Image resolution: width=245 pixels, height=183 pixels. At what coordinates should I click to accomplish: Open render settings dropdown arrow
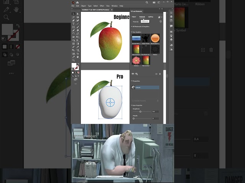(162, 17)
